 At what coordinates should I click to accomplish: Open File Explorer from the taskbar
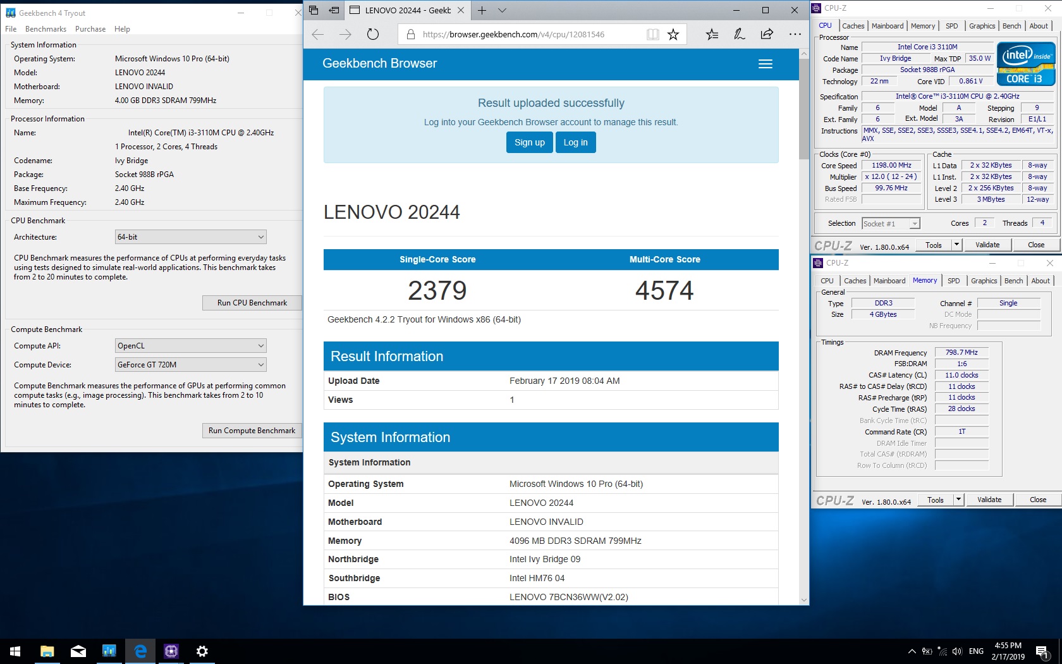click(x=47, y=651)
